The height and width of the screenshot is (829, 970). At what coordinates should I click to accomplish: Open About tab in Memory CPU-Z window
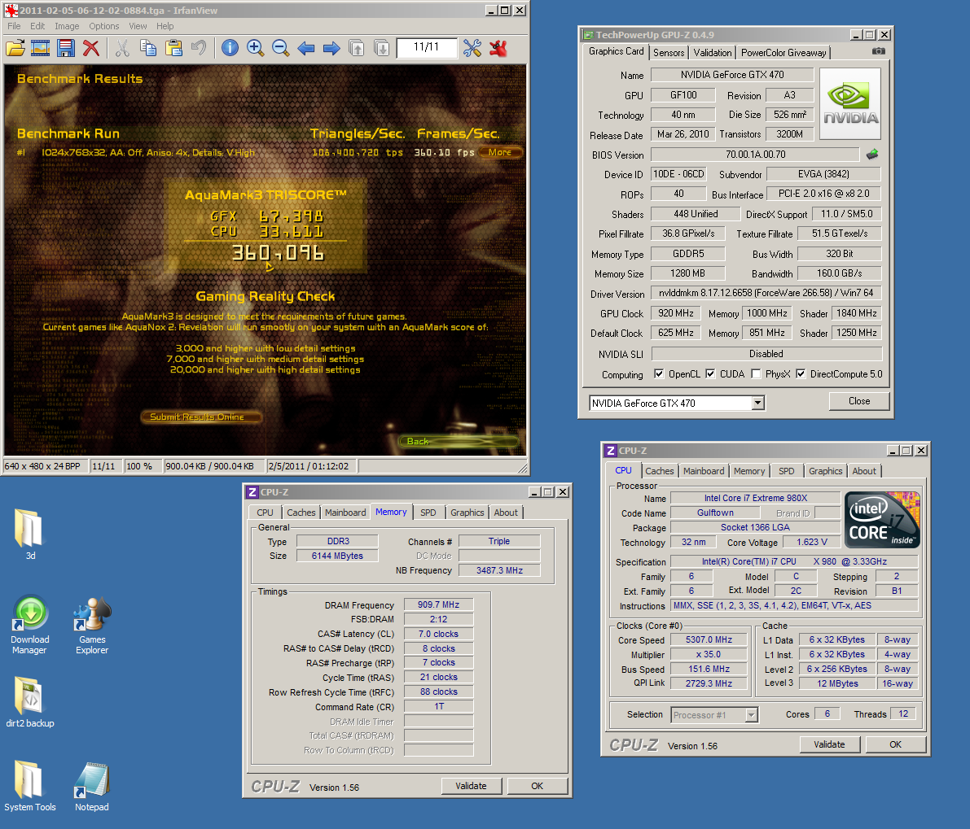point(506,512)
